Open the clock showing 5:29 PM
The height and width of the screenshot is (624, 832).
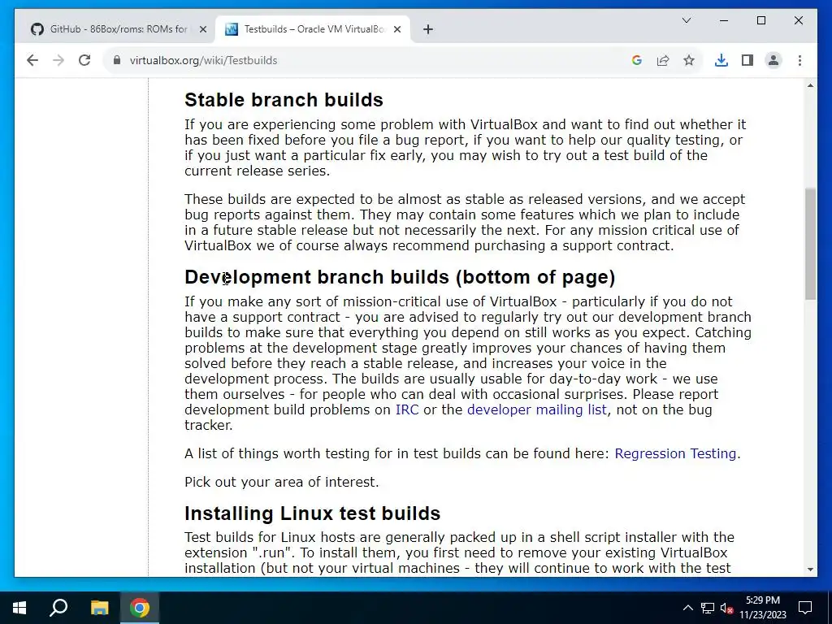coord(763,608)
